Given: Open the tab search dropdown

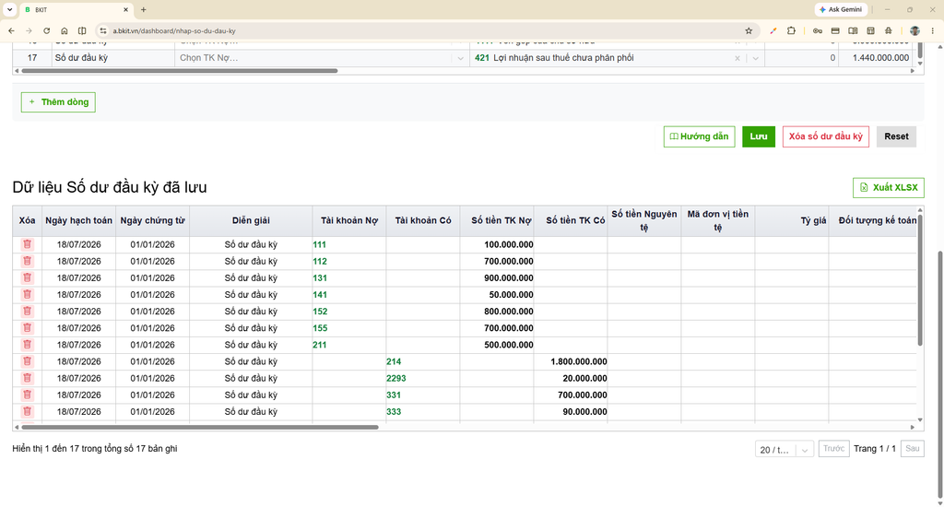Looking at the screenshot, I should (x=9, y=9).
